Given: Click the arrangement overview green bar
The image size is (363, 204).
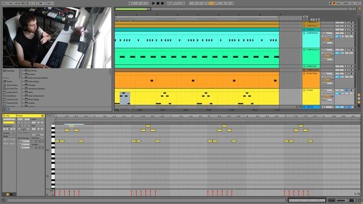Looking at the screenshot, I should [x=133, y=9].
